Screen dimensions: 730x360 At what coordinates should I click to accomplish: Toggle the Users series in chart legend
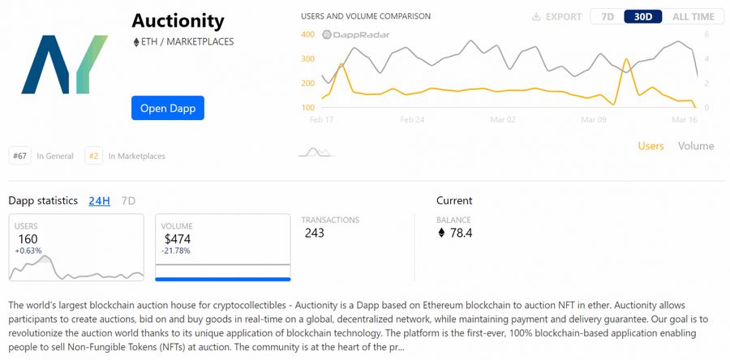click(651, 146)
